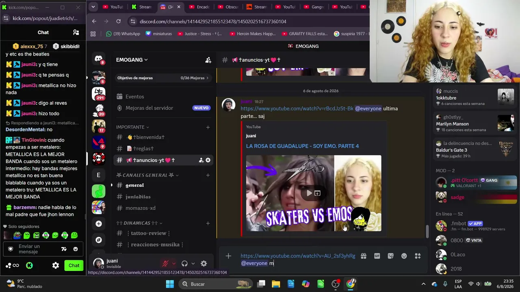Open File Explorer from the taskbar

[276, 284]
